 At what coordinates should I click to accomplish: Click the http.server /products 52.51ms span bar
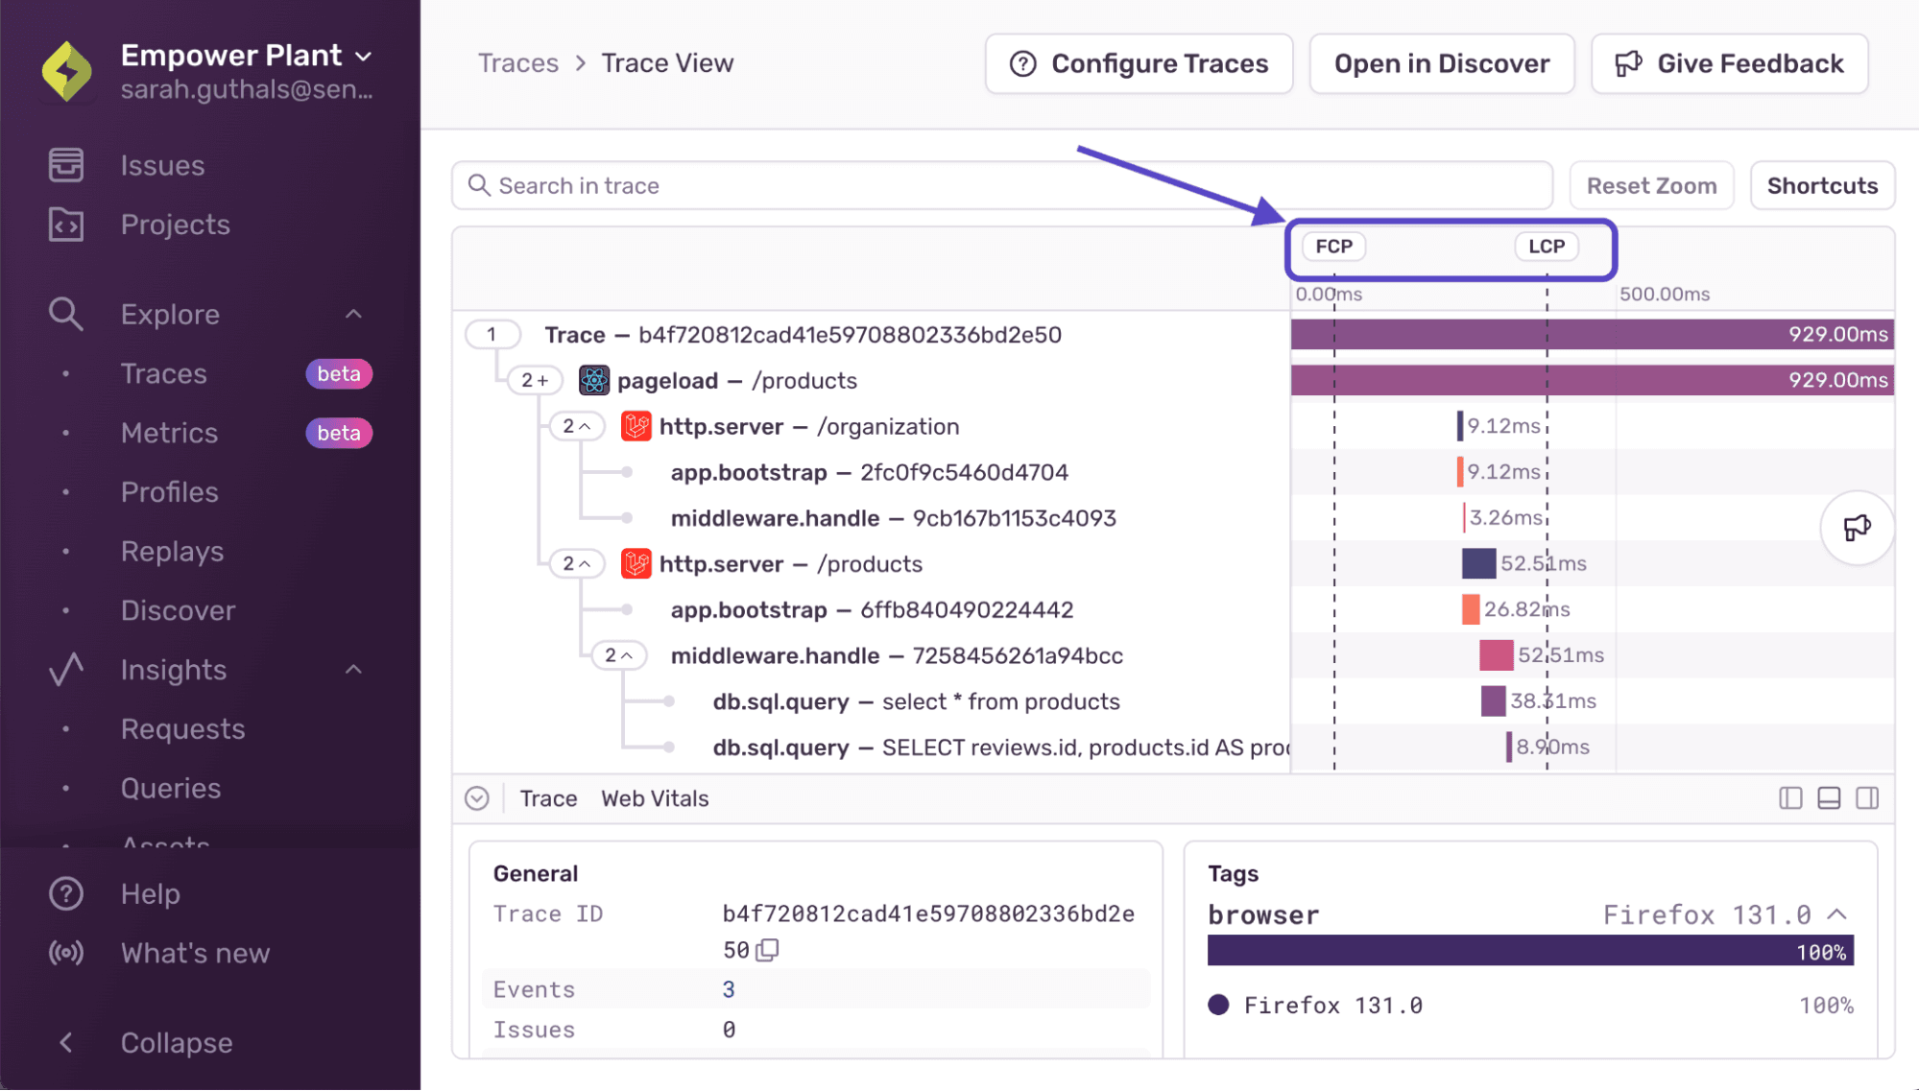(x=1478, y=563)
